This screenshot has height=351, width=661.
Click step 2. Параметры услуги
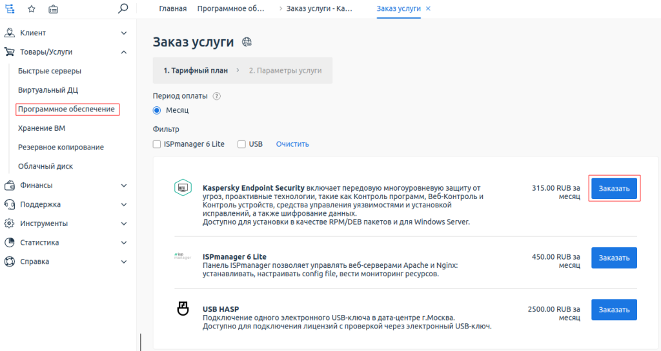pos(285,71)
